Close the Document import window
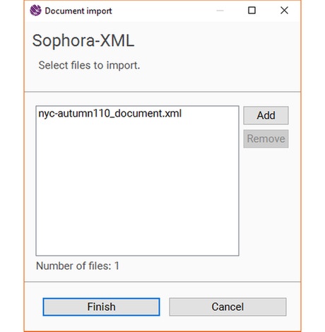The image size is (325, 332). click(x=284, y=11)
